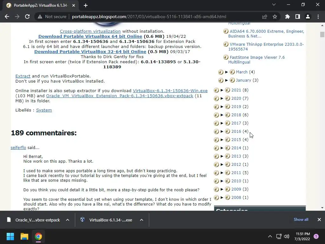
Task: Open the 2012 archive link
Action: pyautogui.click(x=236, y=165)
